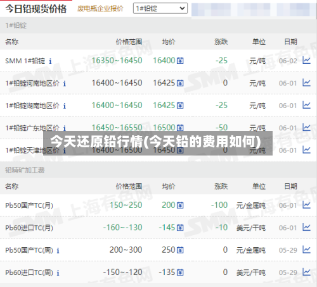Click yuan icon beside -145 average price

tap(180, 228)
